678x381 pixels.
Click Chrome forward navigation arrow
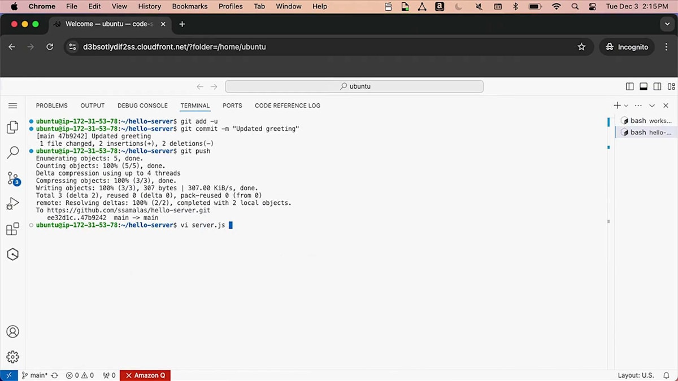pyautogui.click(x=31, y=47)
